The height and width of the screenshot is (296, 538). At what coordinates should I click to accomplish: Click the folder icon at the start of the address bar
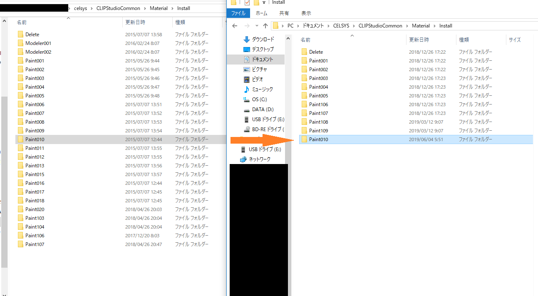coord(275,26)
